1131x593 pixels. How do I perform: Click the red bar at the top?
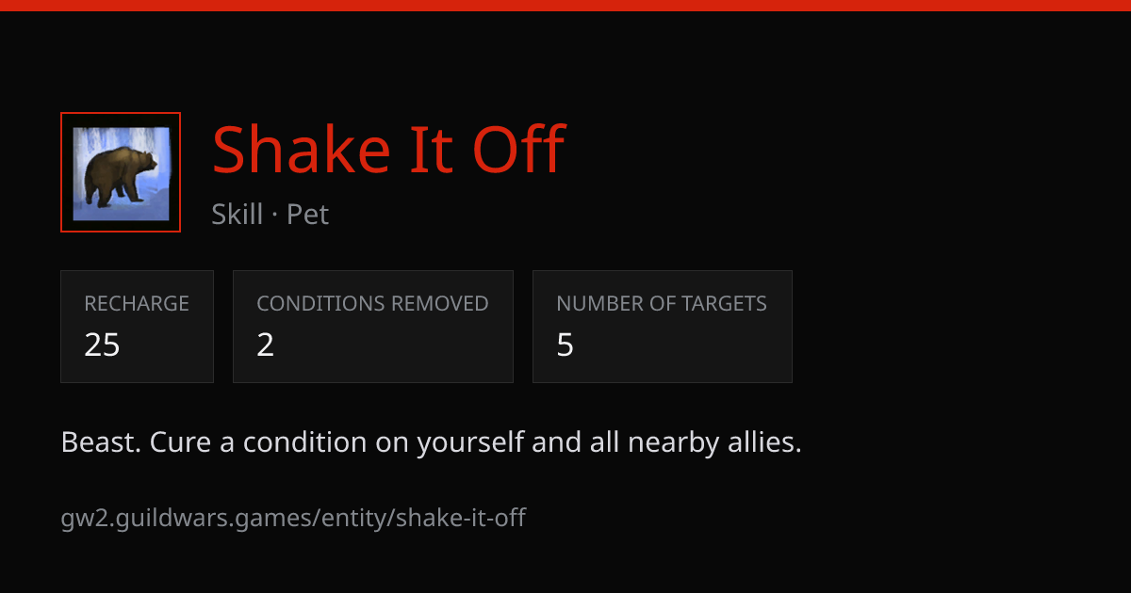pos(565,6)
